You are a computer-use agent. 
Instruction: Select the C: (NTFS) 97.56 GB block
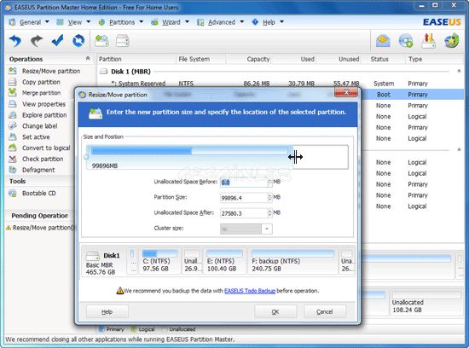pyautogui.click(x=159, y=261)
